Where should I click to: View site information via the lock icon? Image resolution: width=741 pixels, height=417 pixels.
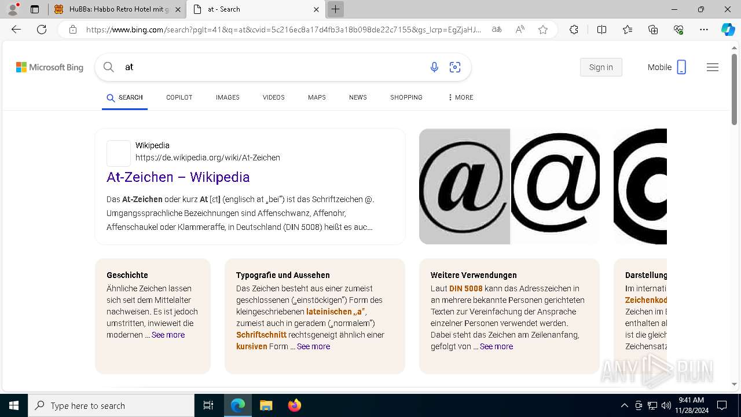[72, 30]
